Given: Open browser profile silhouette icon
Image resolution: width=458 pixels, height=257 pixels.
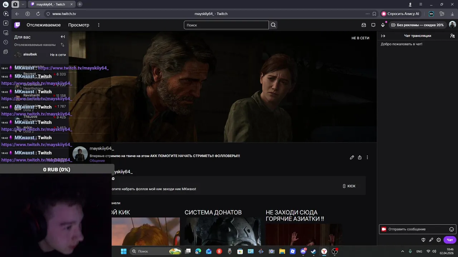Looking at the screenshot, I should tap(410, 4).
